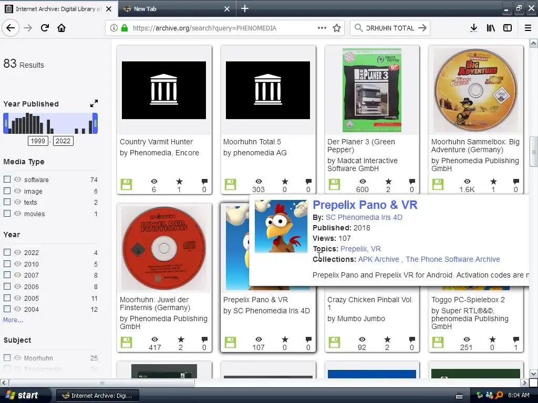The width and height of the screenshot is (538, 403).
Task: Switch to the New Tab tab
Action: [177, 9]
